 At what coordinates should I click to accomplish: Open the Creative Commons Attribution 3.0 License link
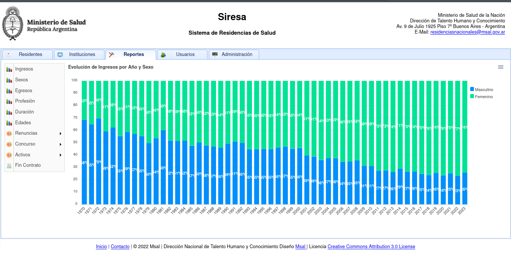[371, 247]
